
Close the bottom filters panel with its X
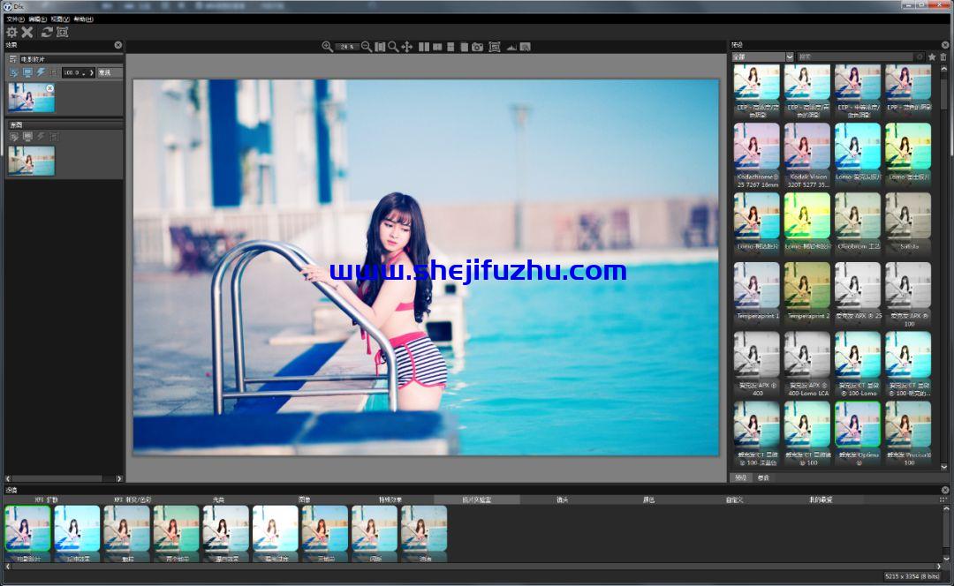[x=945, y=490]
